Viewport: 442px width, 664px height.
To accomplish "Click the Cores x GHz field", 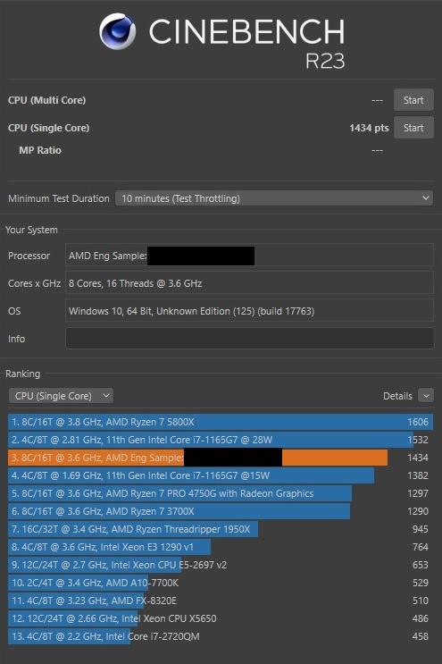I will point(249,283).
